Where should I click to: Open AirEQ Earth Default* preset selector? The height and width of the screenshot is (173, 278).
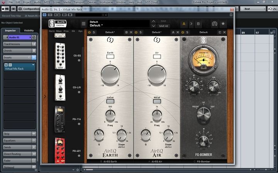pyautogui.click(x=110, y=32)
